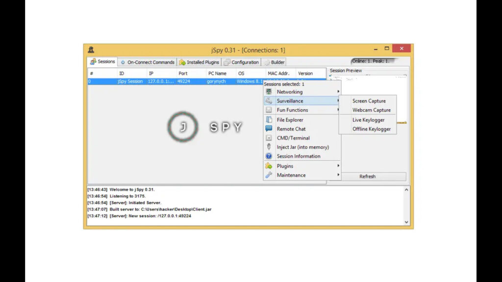Image resolution: width=502 pixels, height=282 pixels.
Task: Open the Sessions tab
Action: click(x=102, y=61)
